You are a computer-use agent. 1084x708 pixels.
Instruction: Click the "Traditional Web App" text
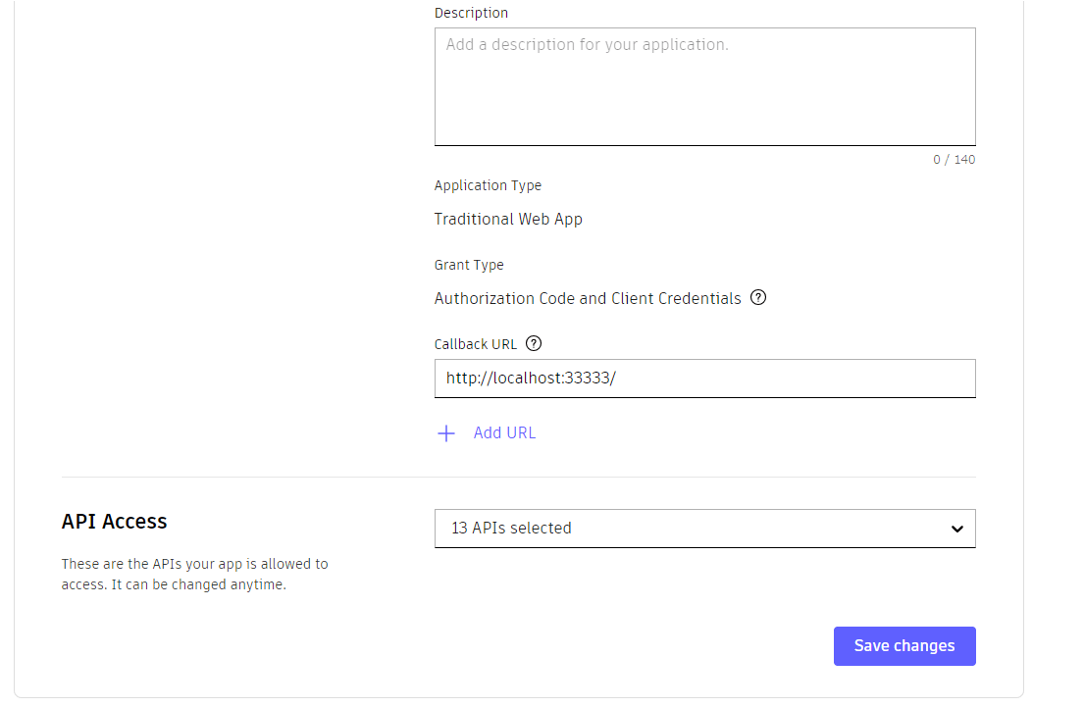(x=508, y=219)
